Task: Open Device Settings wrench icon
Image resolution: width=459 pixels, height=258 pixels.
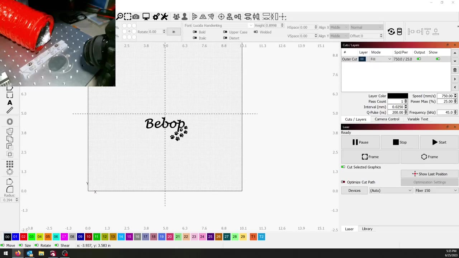Action: coord(164,16)
